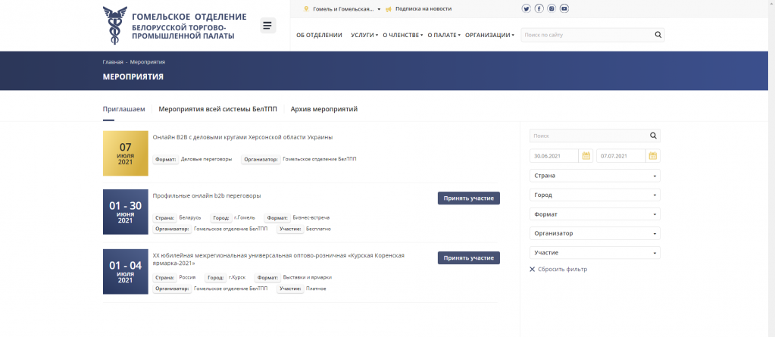Click the Россия country value

187,277
